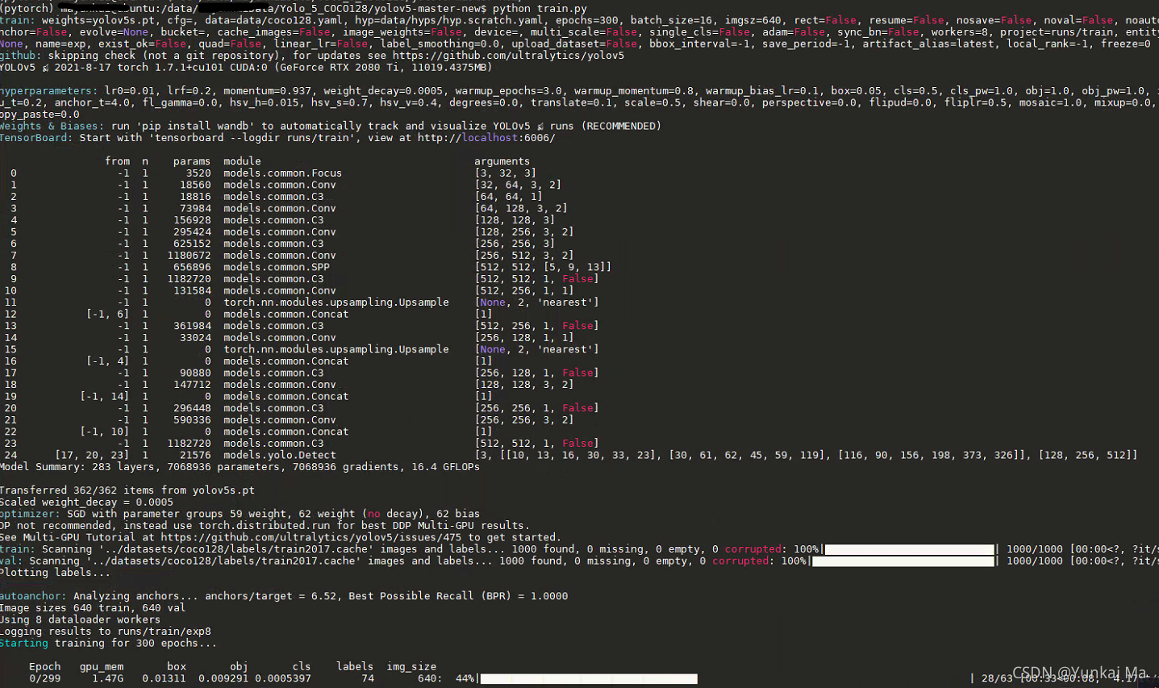Open the localhost:6006 TensorBoard link

[x=486, y=138]
